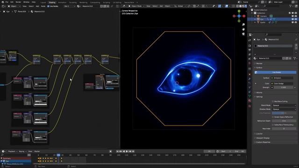Select wireframe viewport shading
This screenshot has height=168, width=299.
[238, 6]
